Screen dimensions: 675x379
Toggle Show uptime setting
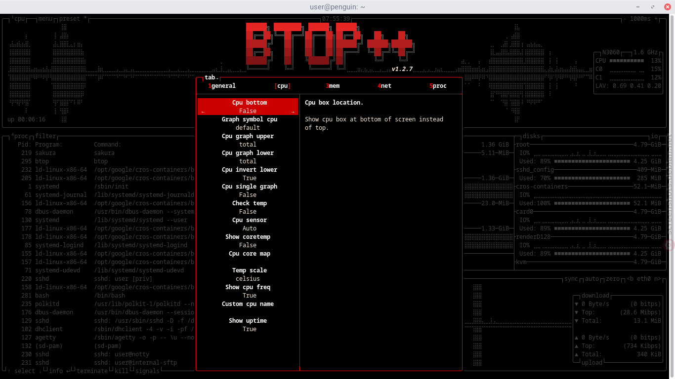tap(248, 325)
